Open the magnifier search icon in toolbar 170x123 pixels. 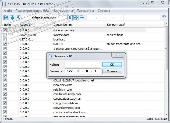tap(19, 17)
